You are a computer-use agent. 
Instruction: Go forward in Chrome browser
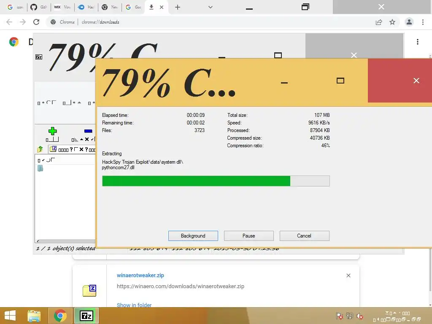tap(23, 22)
